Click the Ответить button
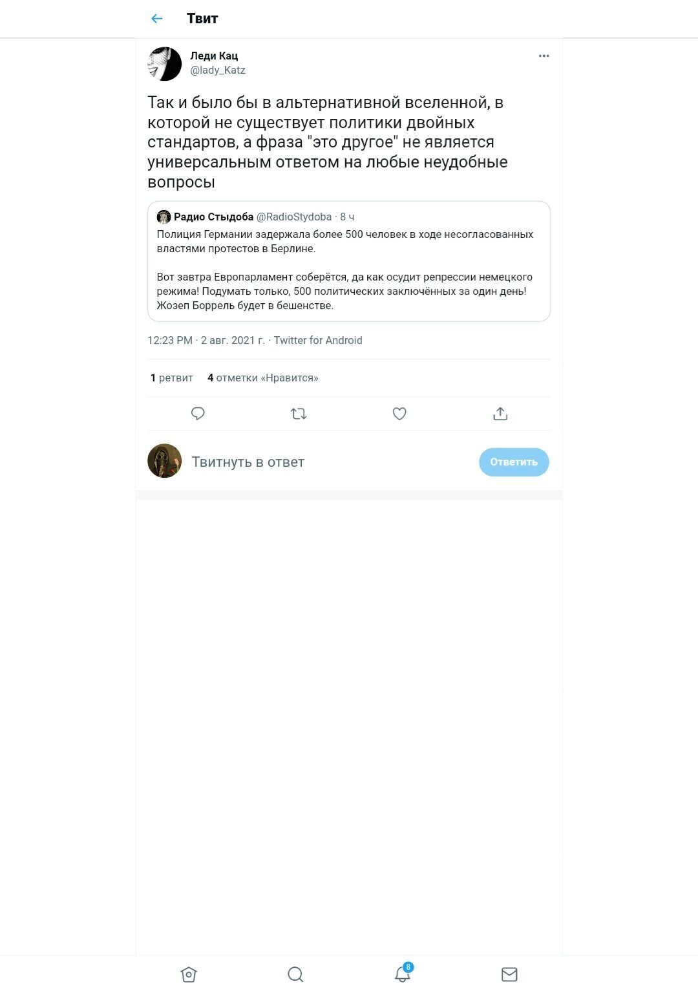698x993 pixels. (514, 462)
